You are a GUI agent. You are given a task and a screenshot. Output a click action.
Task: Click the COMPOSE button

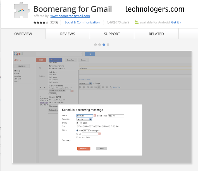point(22,66)
